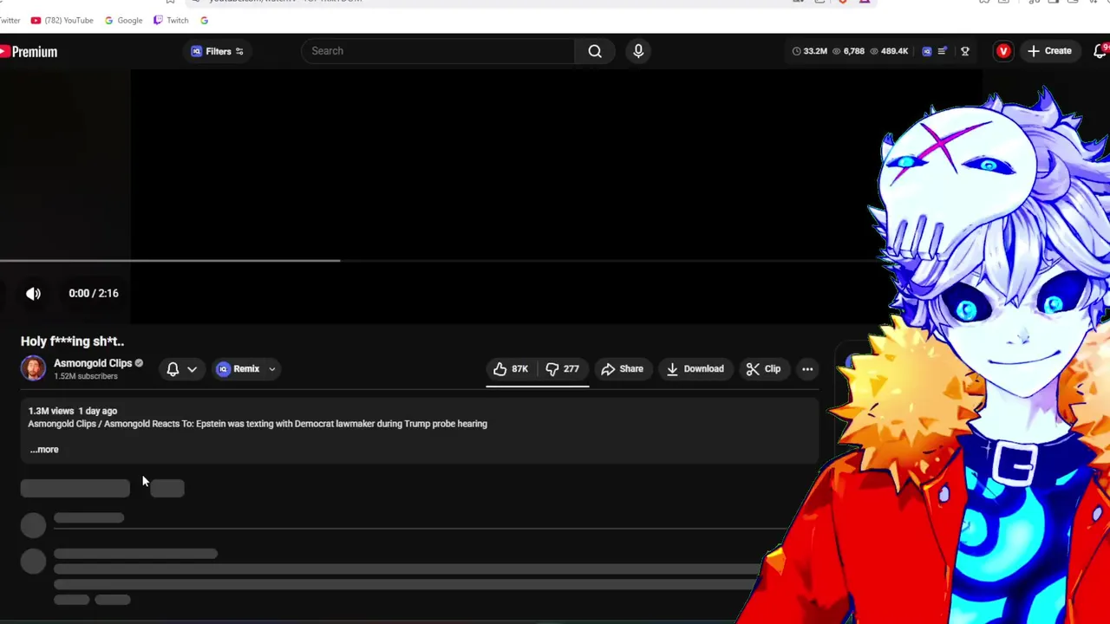Expand description with ...more
The width and height of the screenshot is (1110, 624).
[44, 450]
